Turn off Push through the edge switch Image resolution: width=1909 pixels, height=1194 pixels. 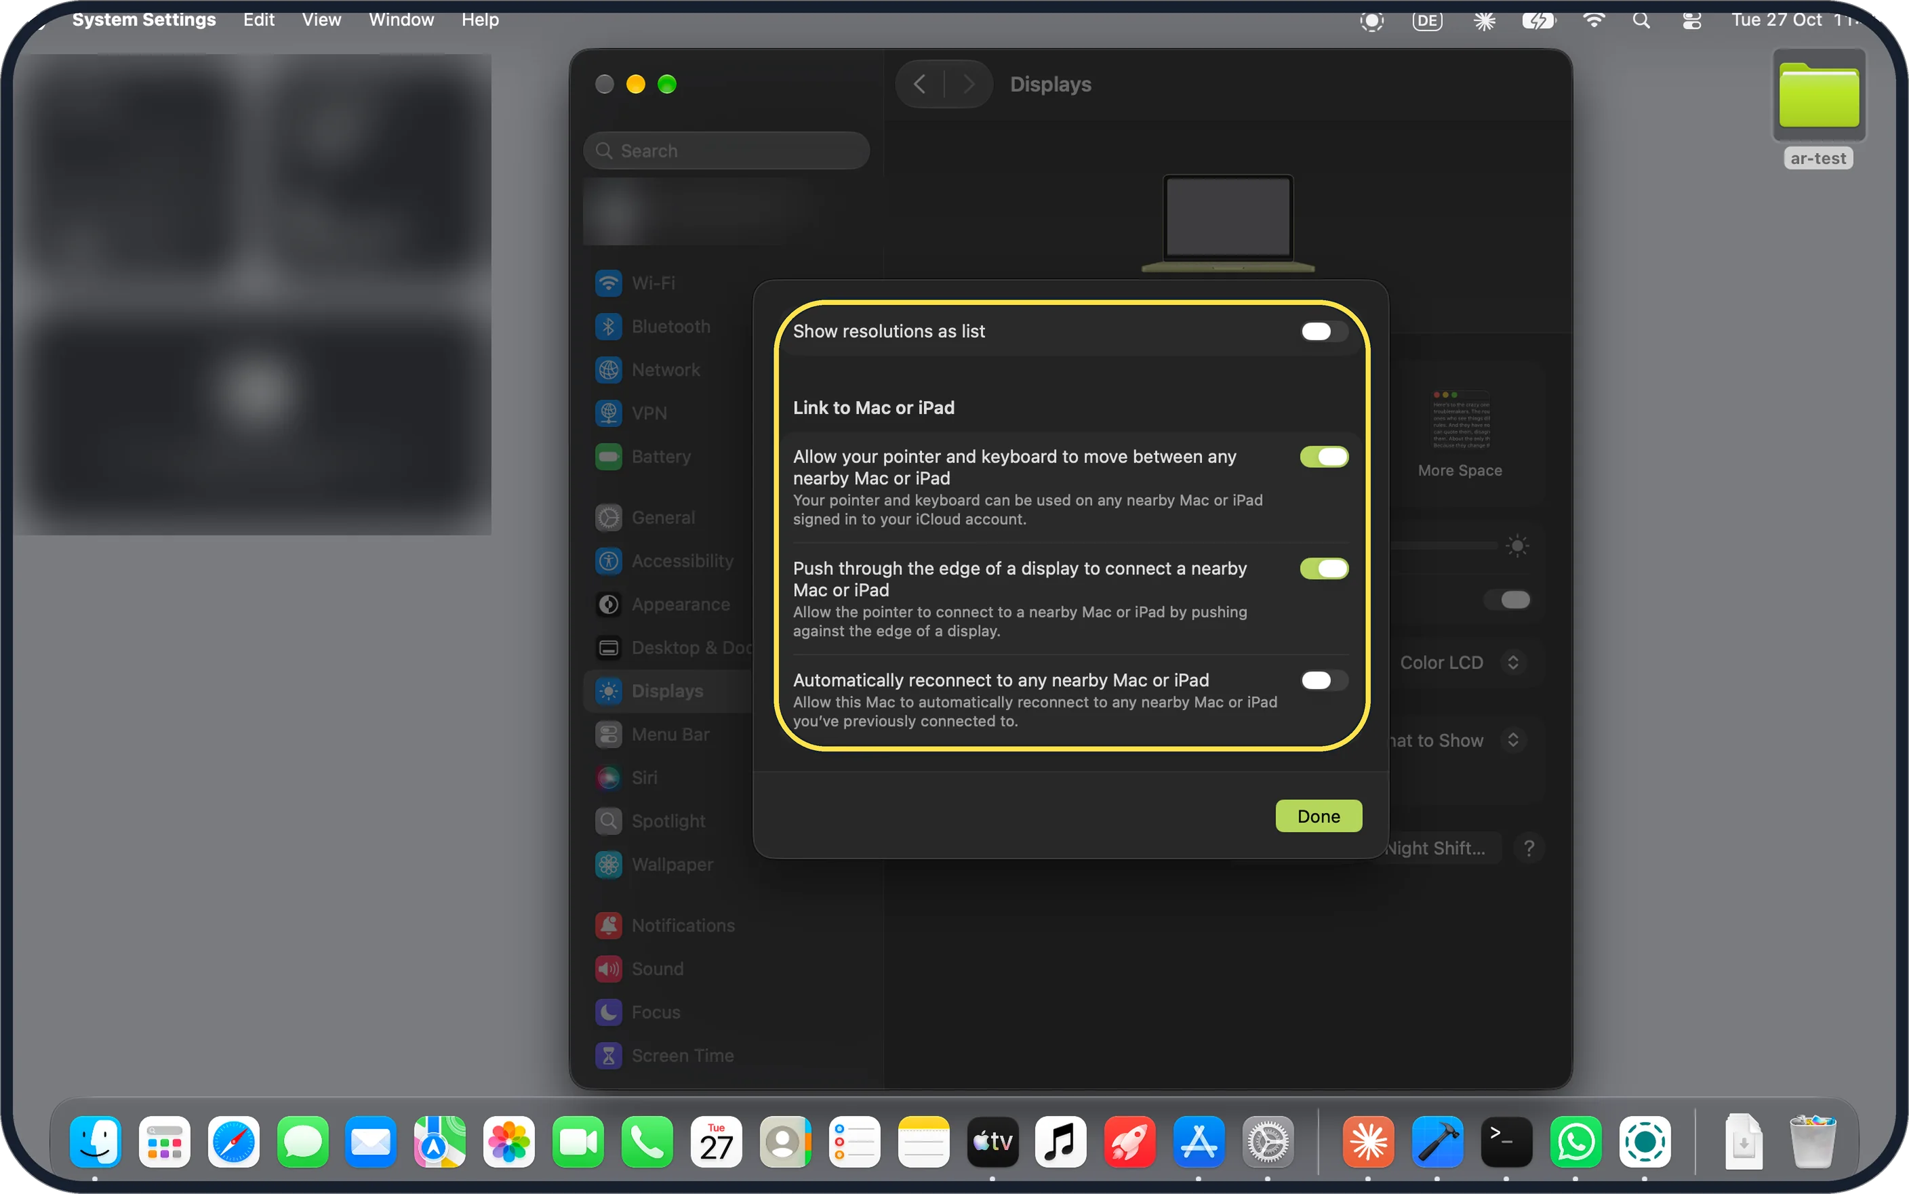[1324, 569]
